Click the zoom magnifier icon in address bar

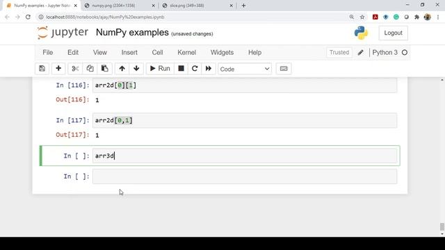click(x=352, y=17)
